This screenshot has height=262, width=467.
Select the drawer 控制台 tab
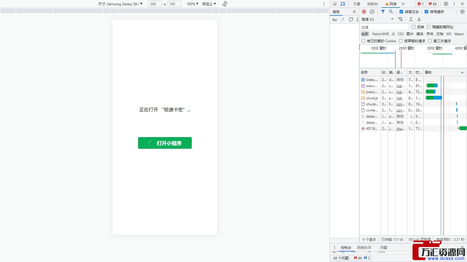point(346,247)
